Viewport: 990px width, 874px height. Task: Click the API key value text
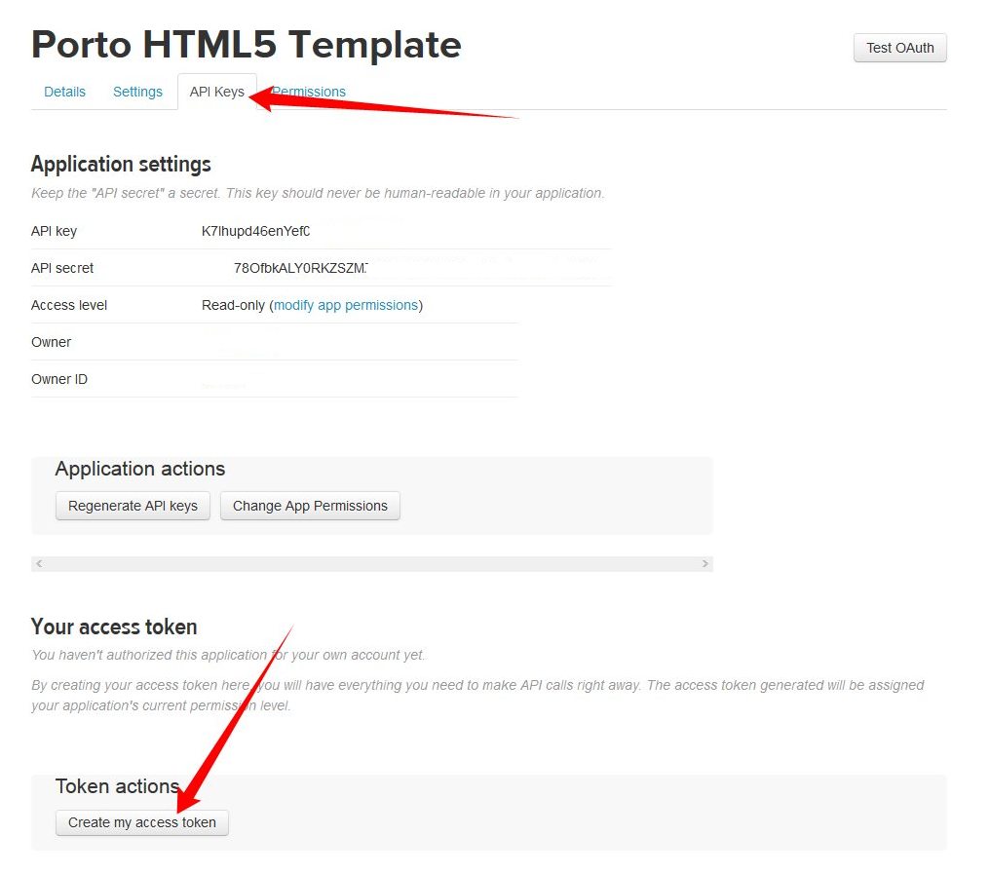(x=255, y=231)
